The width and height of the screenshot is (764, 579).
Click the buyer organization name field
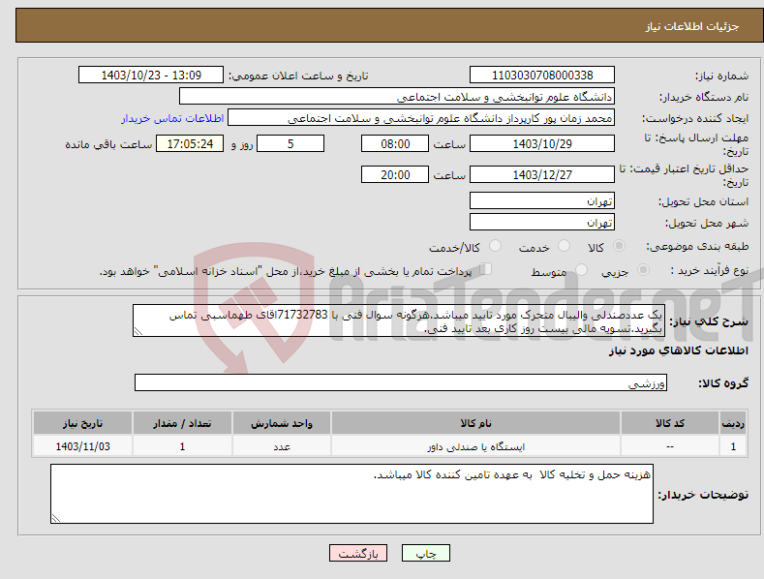(397, 97)
